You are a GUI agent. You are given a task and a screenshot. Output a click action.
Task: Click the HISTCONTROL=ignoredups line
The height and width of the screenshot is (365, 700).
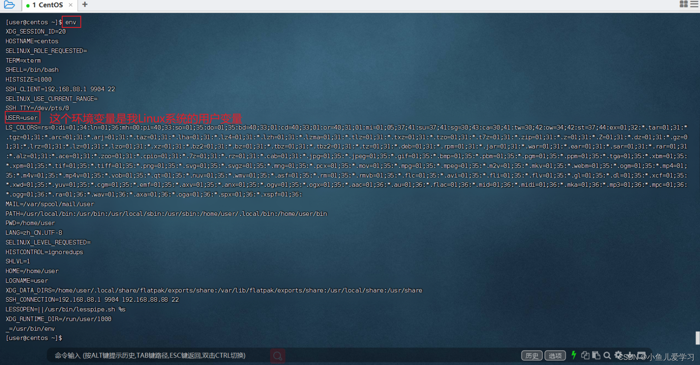(x=44, y=252)
